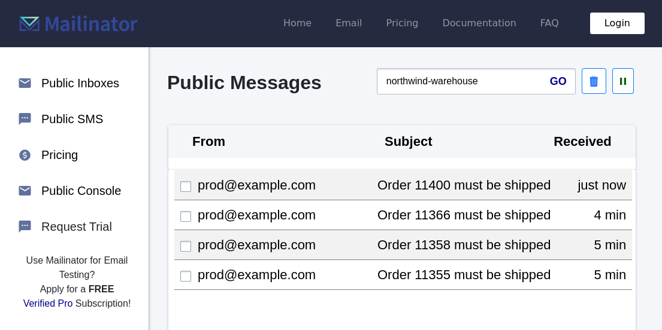Open Email in the top navigation
Viewport: 662px width, 330px height.
(349, 23)
